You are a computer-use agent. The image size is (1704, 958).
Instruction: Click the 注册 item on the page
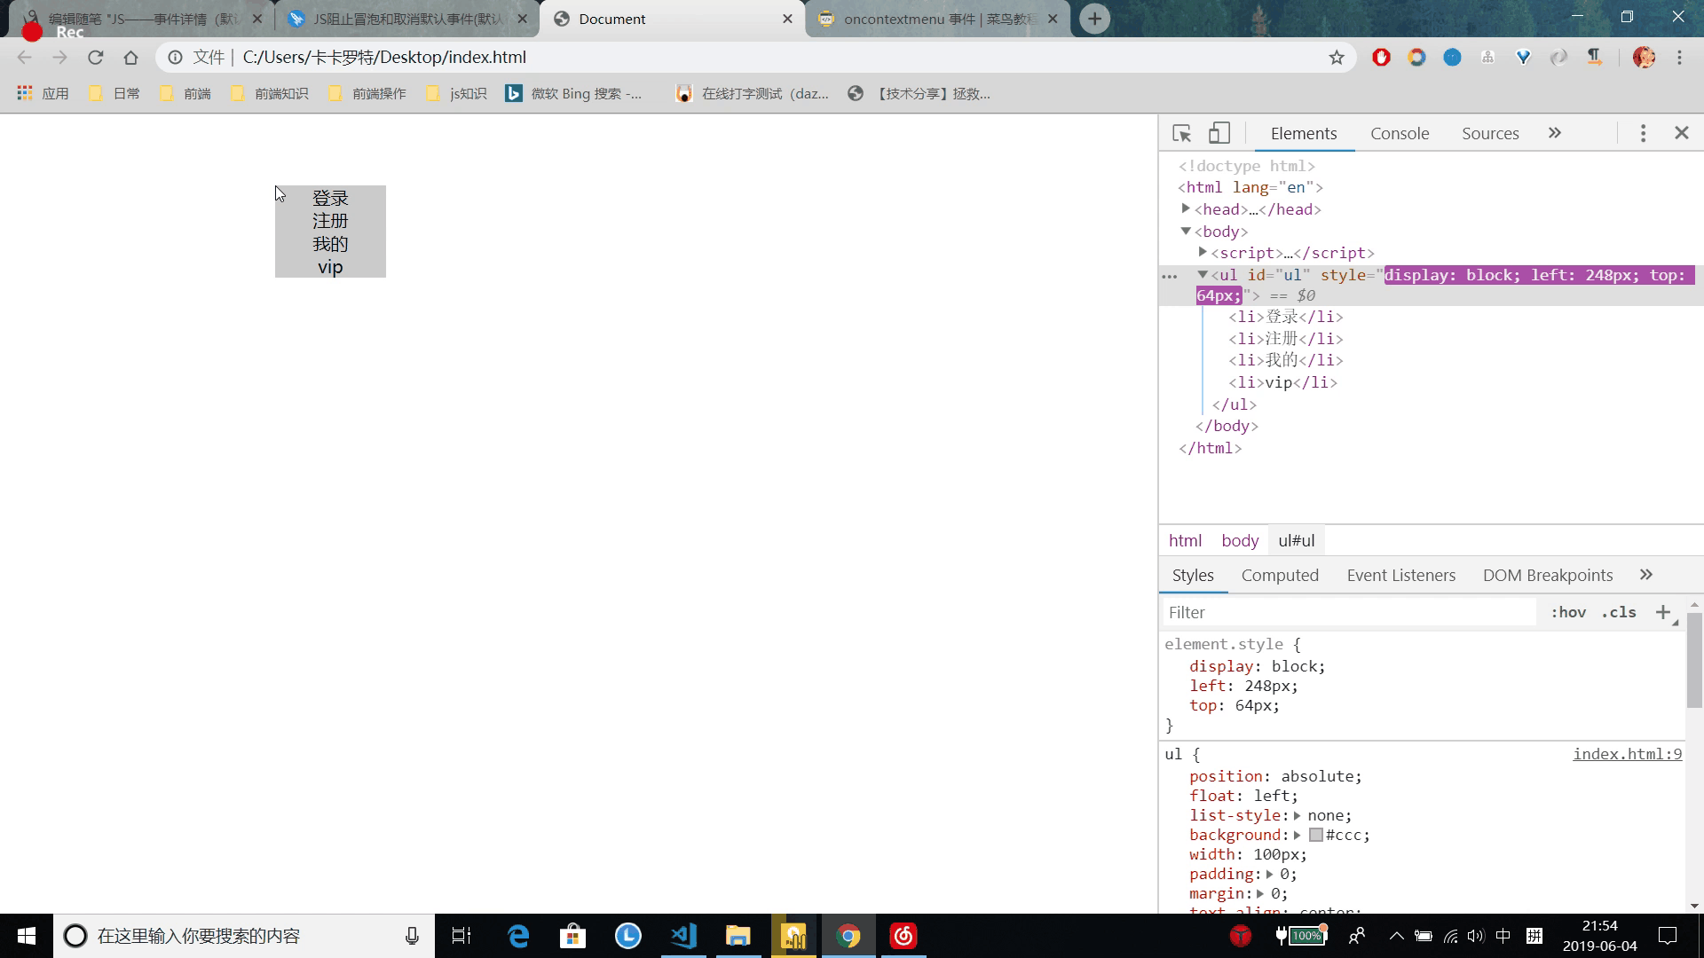pos(330,221)
